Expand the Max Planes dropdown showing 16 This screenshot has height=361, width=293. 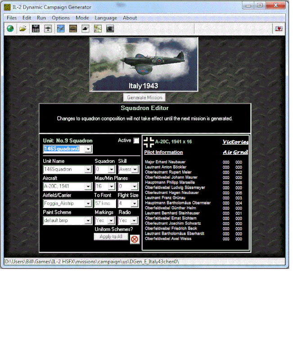112,186
